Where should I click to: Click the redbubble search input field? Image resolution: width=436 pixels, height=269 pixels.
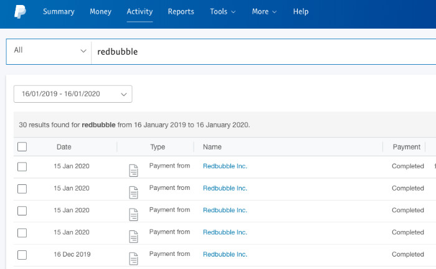pos(262,51)
